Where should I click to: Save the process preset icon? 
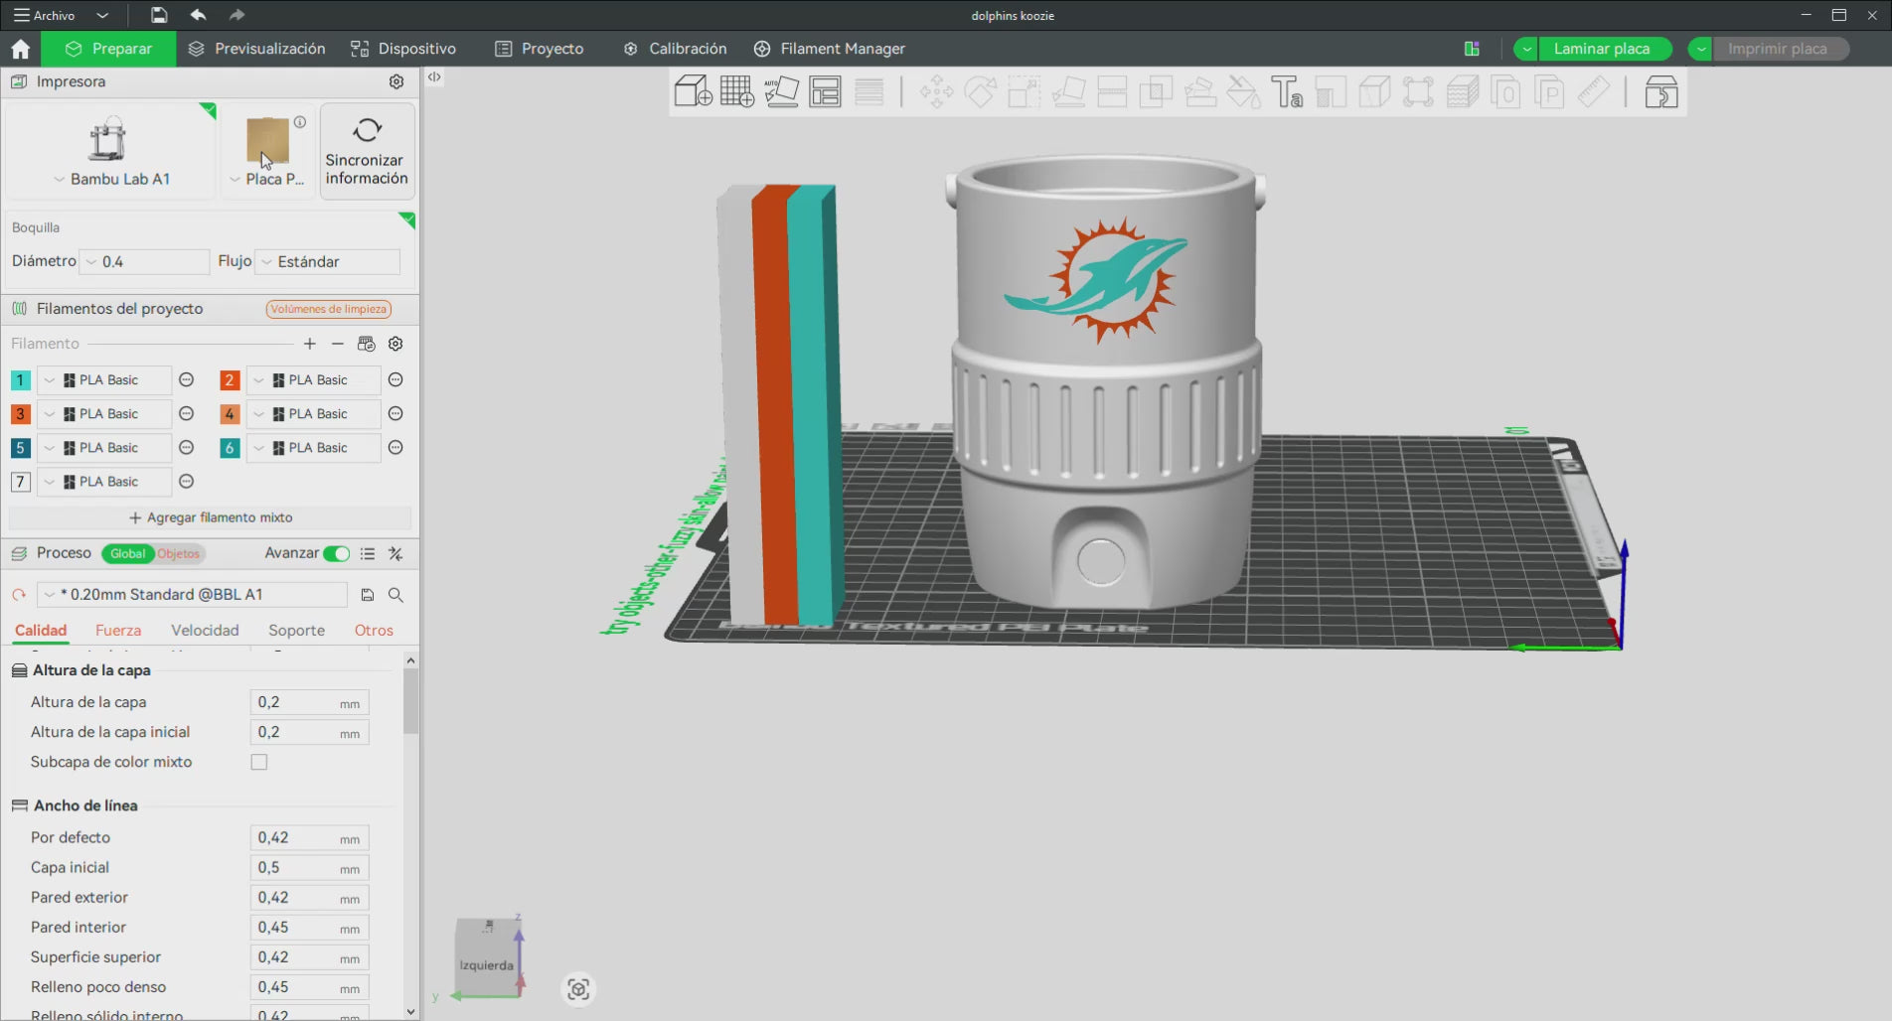click(368, 595)
